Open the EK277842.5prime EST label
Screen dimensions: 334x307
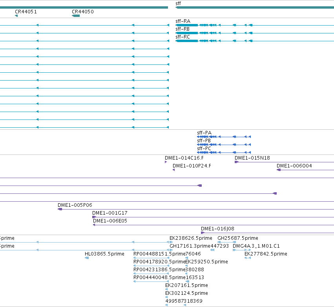tap(266, 254)
